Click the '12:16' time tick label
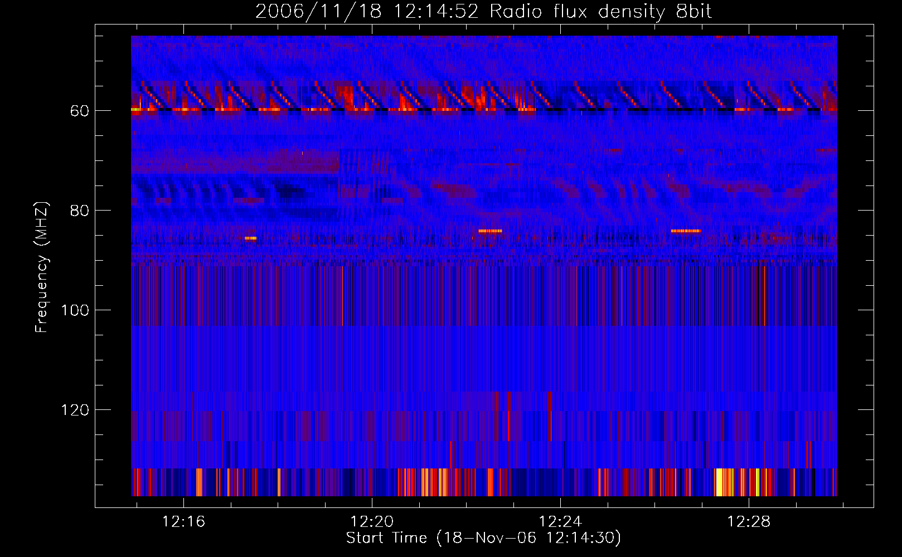This screenshot has height=557, width=902. point(183,522)
